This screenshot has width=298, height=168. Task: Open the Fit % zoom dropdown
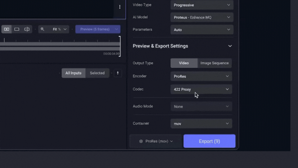(59, 29)
